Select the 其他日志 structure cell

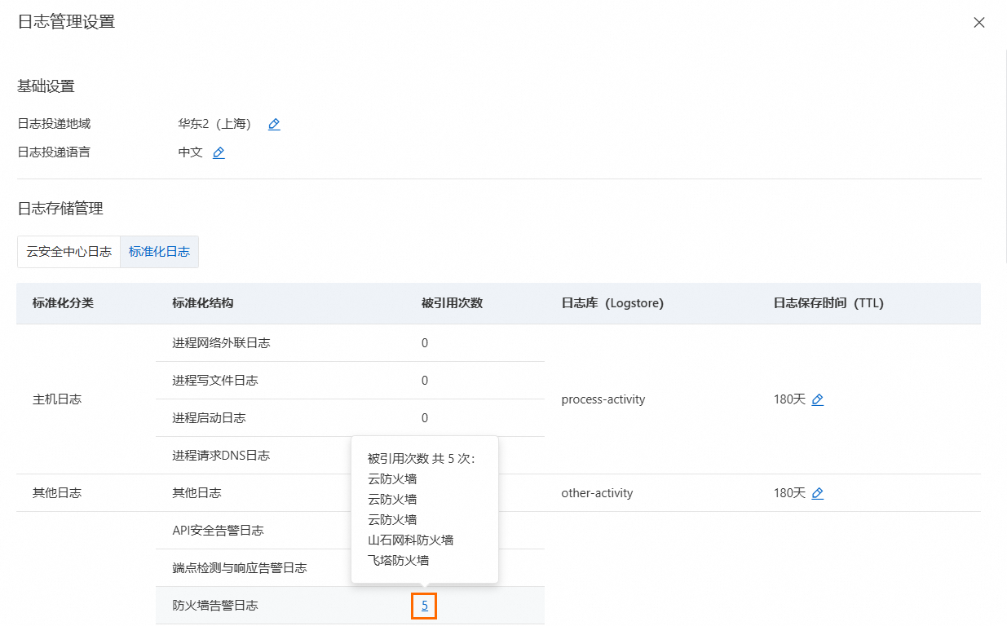[197, 493]
